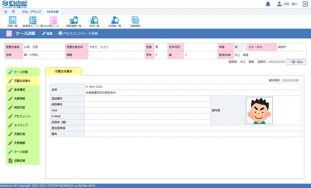Click the ケース詳細 header icon

(x=9, y=34)
